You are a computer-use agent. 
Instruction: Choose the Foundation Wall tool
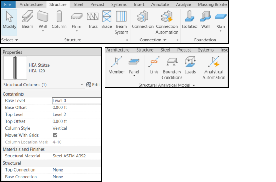206,20
